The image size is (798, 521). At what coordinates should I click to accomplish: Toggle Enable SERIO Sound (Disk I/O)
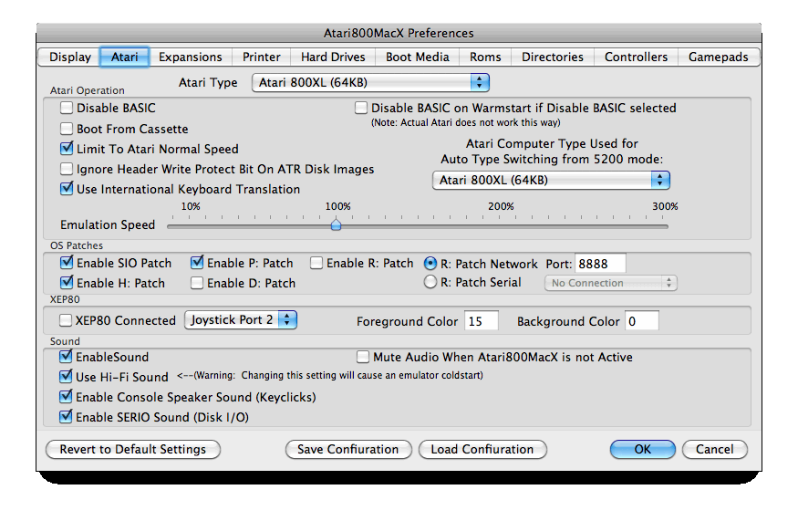point(66,417)
